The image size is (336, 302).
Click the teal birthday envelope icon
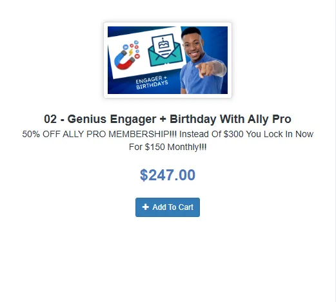pos(165,50)
